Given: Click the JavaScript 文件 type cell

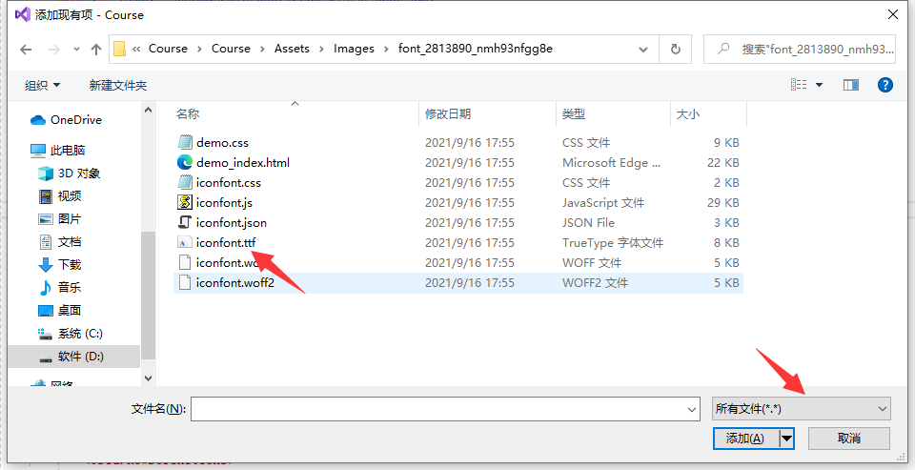Looking at the screenshot, I should click(603, 203).
